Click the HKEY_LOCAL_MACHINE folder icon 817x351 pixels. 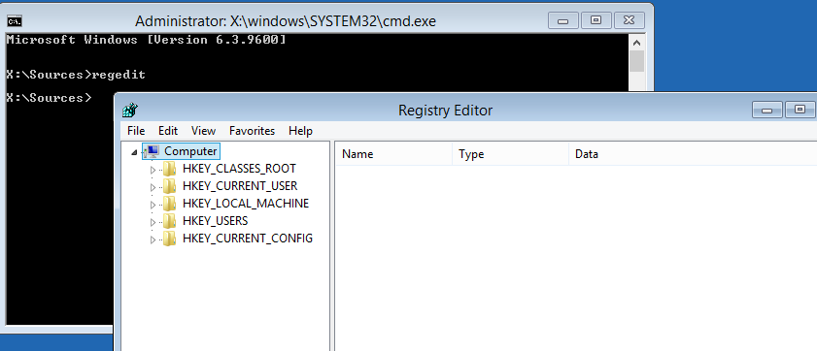click(x=169, y=204)
